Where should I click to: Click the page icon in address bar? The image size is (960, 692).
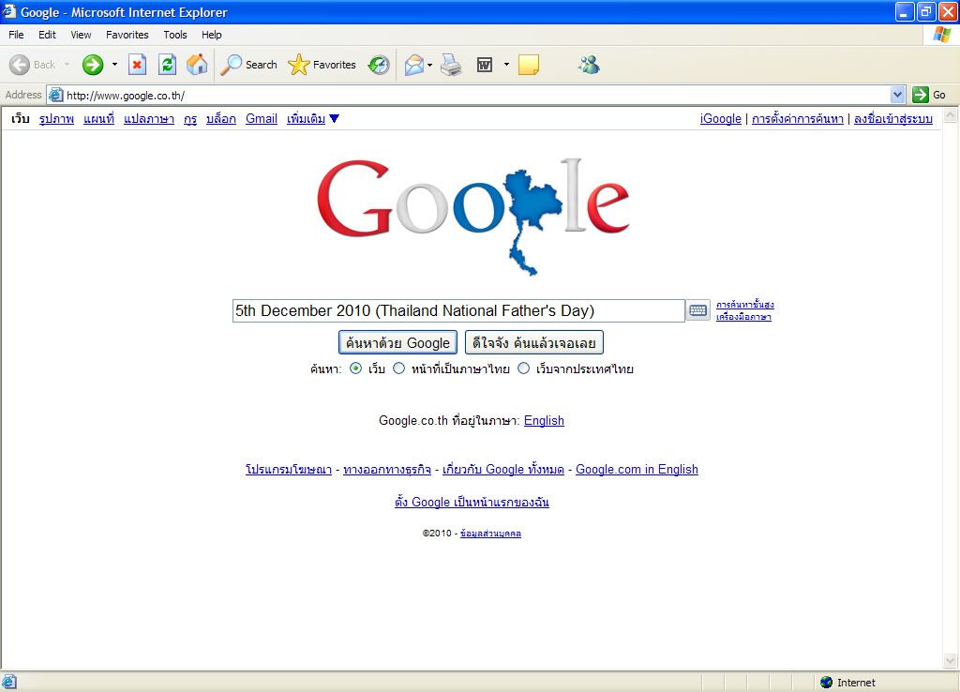pyautogui.click(x=55, y=95)
